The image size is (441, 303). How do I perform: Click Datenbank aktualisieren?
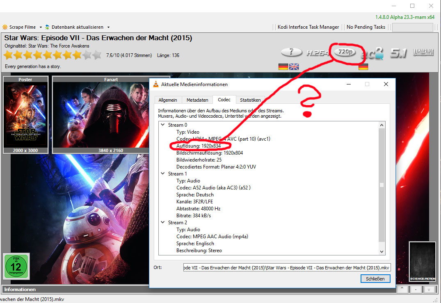coord(74,27)
